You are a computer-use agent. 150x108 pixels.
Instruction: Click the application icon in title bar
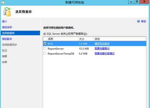(3, 2)
